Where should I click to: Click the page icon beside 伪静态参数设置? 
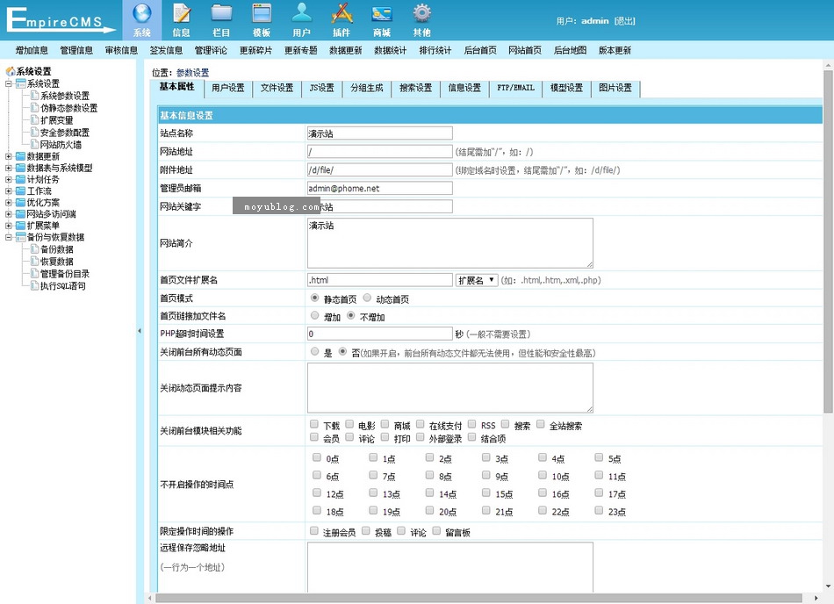tap(34, 107)
